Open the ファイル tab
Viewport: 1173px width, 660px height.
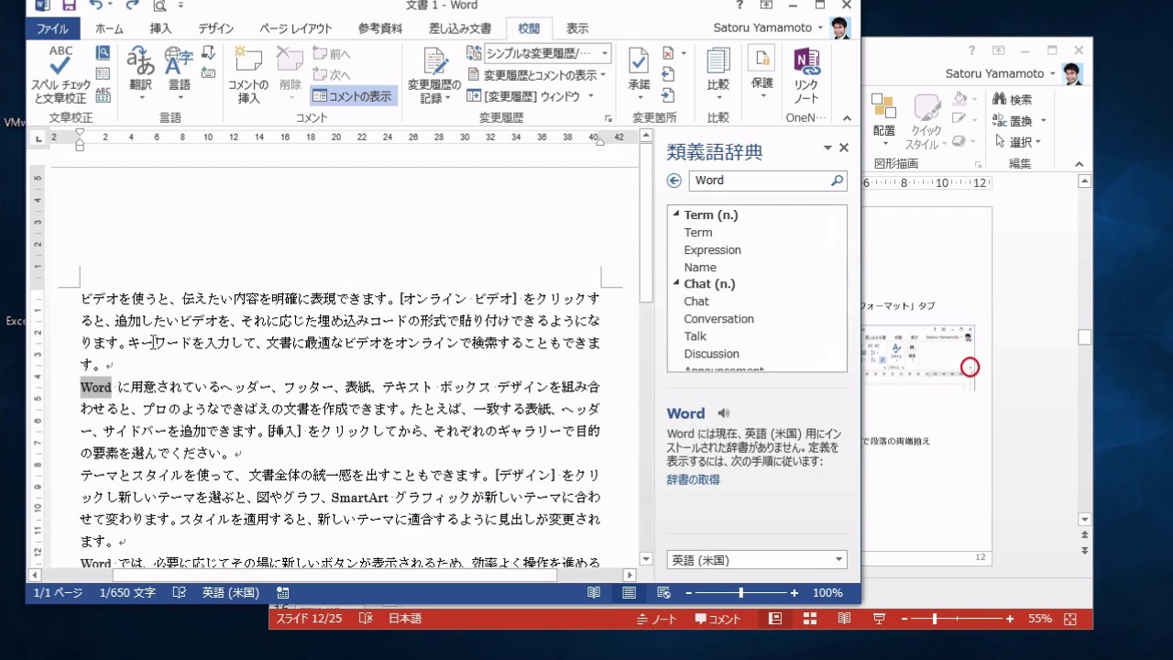point(53,28)
